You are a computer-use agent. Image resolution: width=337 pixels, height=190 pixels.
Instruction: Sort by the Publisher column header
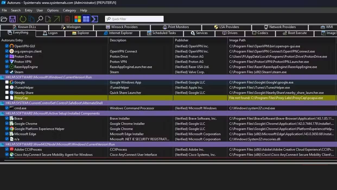tap(182, 40)
